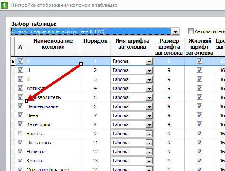This screenshot has height=171, width=225.
Task: Click order value 6 cell
Action: click(95, 106)
